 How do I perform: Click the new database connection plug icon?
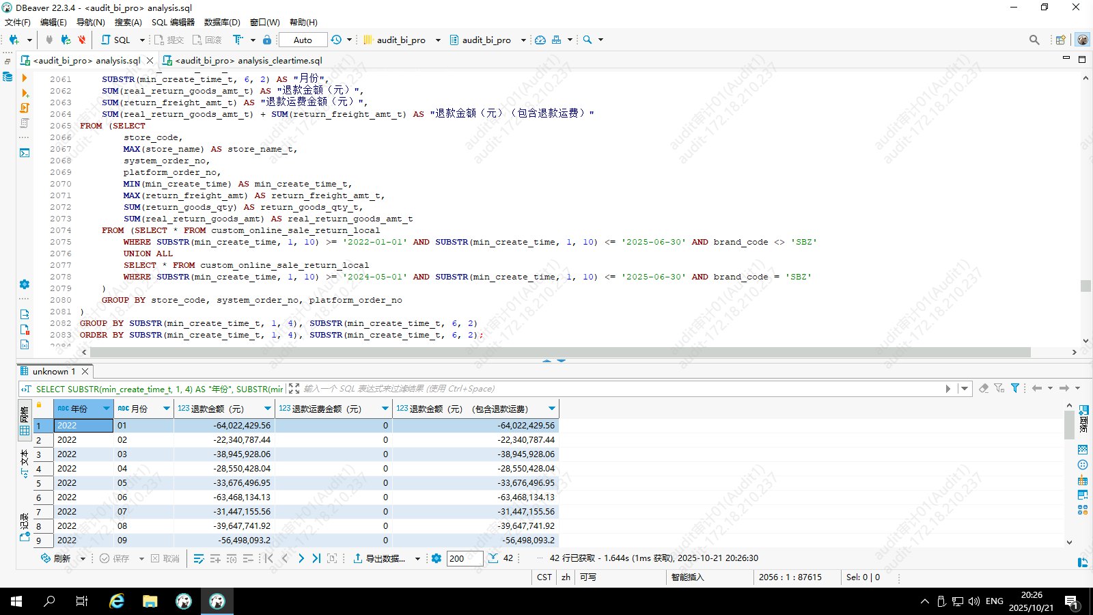point(14,40)
